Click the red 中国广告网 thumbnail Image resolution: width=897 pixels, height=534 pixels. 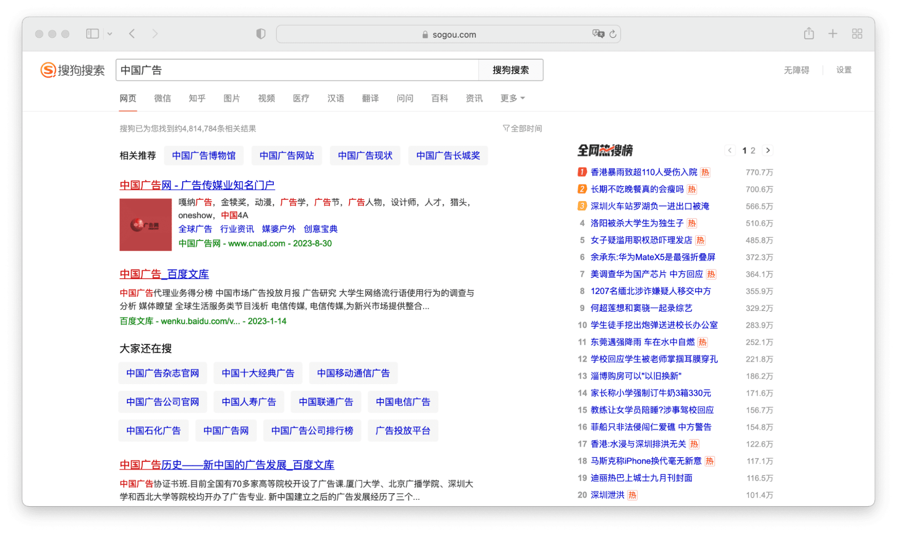(145, 225)
